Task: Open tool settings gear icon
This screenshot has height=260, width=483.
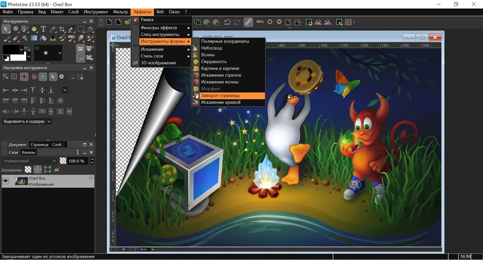Action: click(x=62, y=76)
